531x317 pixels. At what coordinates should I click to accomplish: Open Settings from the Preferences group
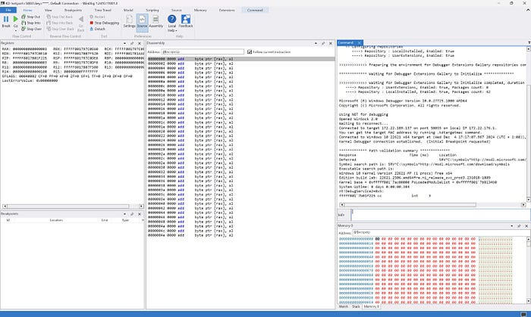click(x=129, y=22)
